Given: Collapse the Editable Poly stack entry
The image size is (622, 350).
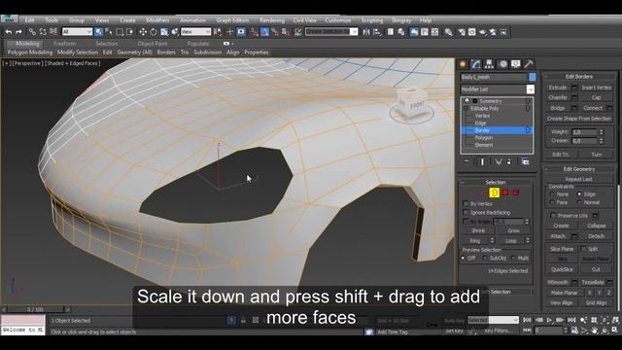Looking at the screenshot, I should point(466,108).
